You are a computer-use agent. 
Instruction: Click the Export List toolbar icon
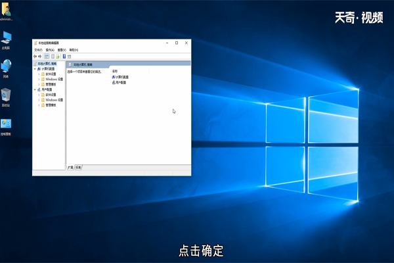click(58, 57)
